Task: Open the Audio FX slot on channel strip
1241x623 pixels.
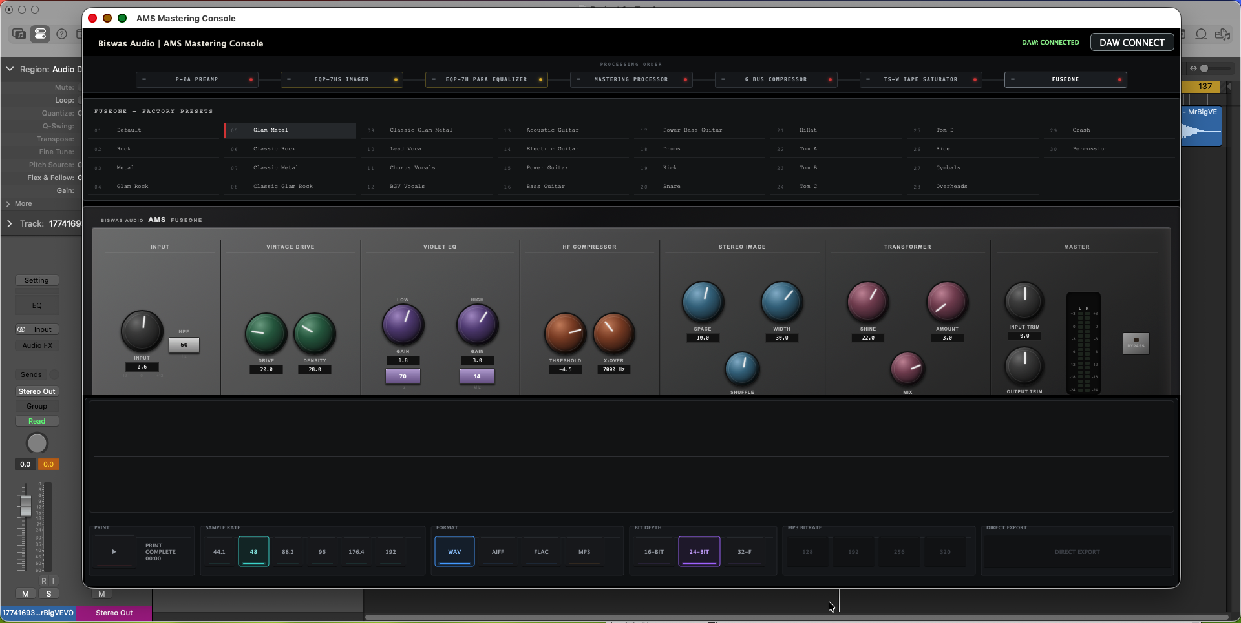Action: pos(37,345)
